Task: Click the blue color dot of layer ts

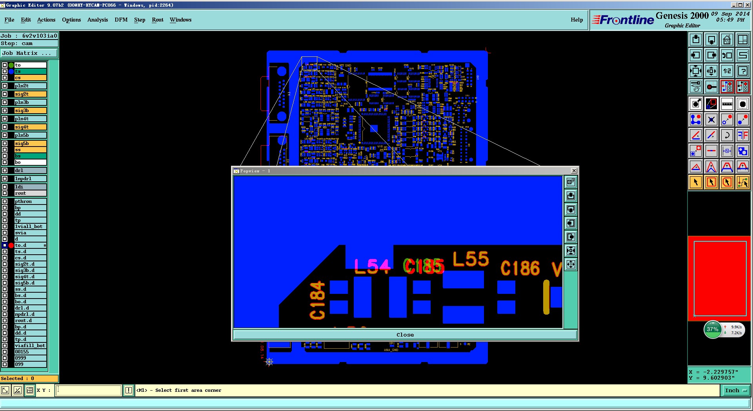Action: (x=11, y=71)
